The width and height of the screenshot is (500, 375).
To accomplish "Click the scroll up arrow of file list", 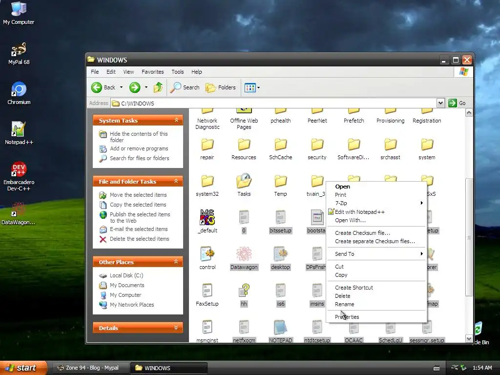I will point(469,113).
